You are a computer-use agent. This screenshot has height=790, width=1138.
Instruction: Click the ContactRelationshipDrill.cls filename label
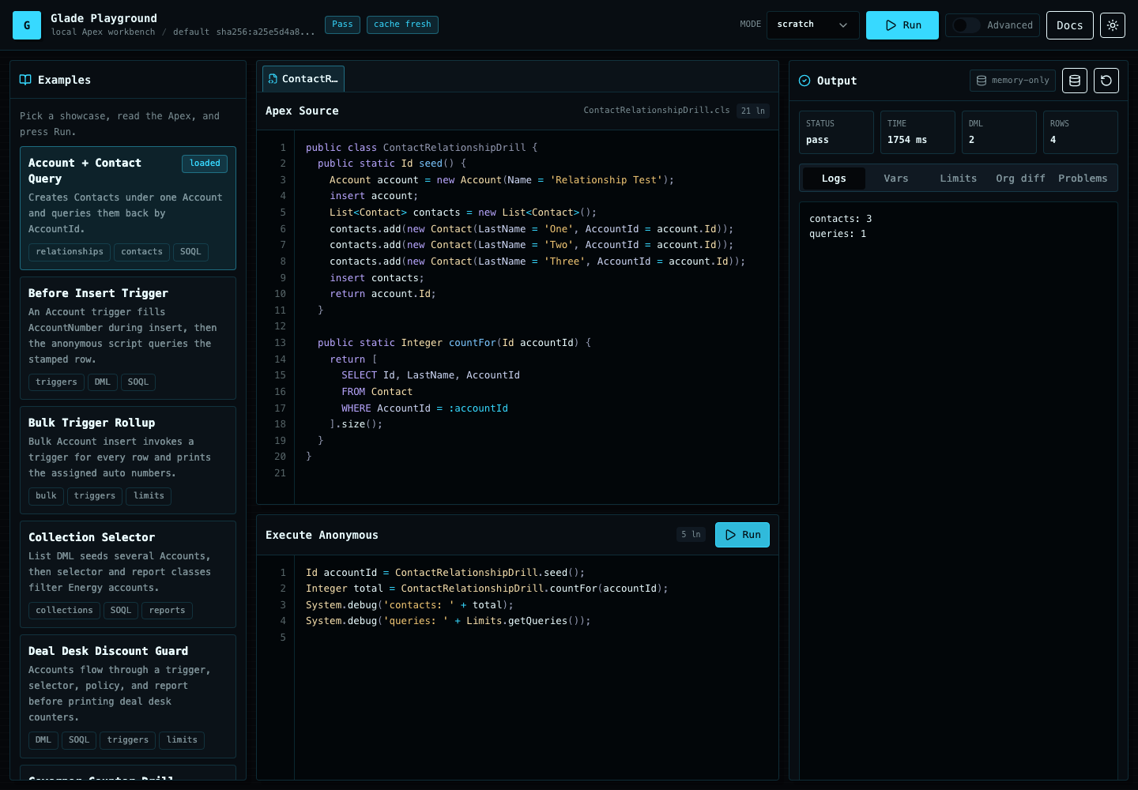click(x=657, y=111)
